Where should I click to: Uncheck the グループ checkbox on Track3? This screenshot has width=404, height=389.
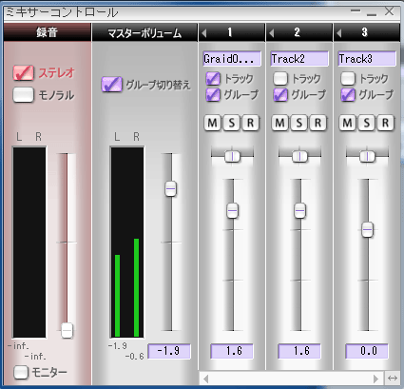coord(348,94)
